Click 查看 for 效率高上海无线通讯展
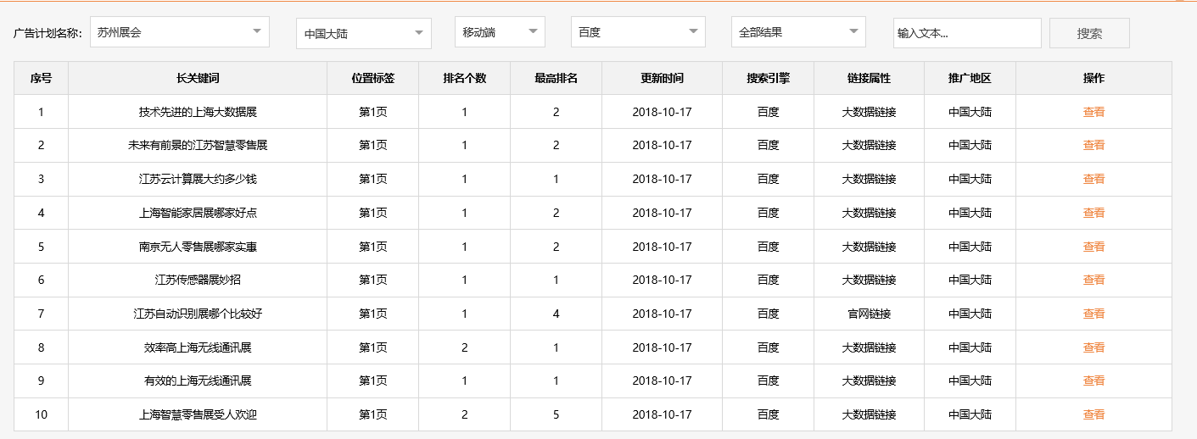This screenshot has width=1197, height=439. pos(1094,347)
